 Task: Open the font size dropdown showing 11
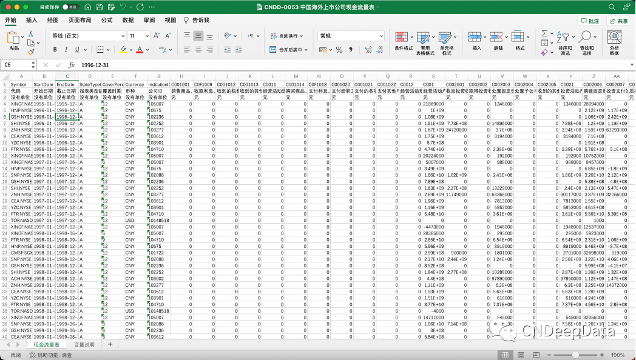pyautogui.click(x=139, y=36)
